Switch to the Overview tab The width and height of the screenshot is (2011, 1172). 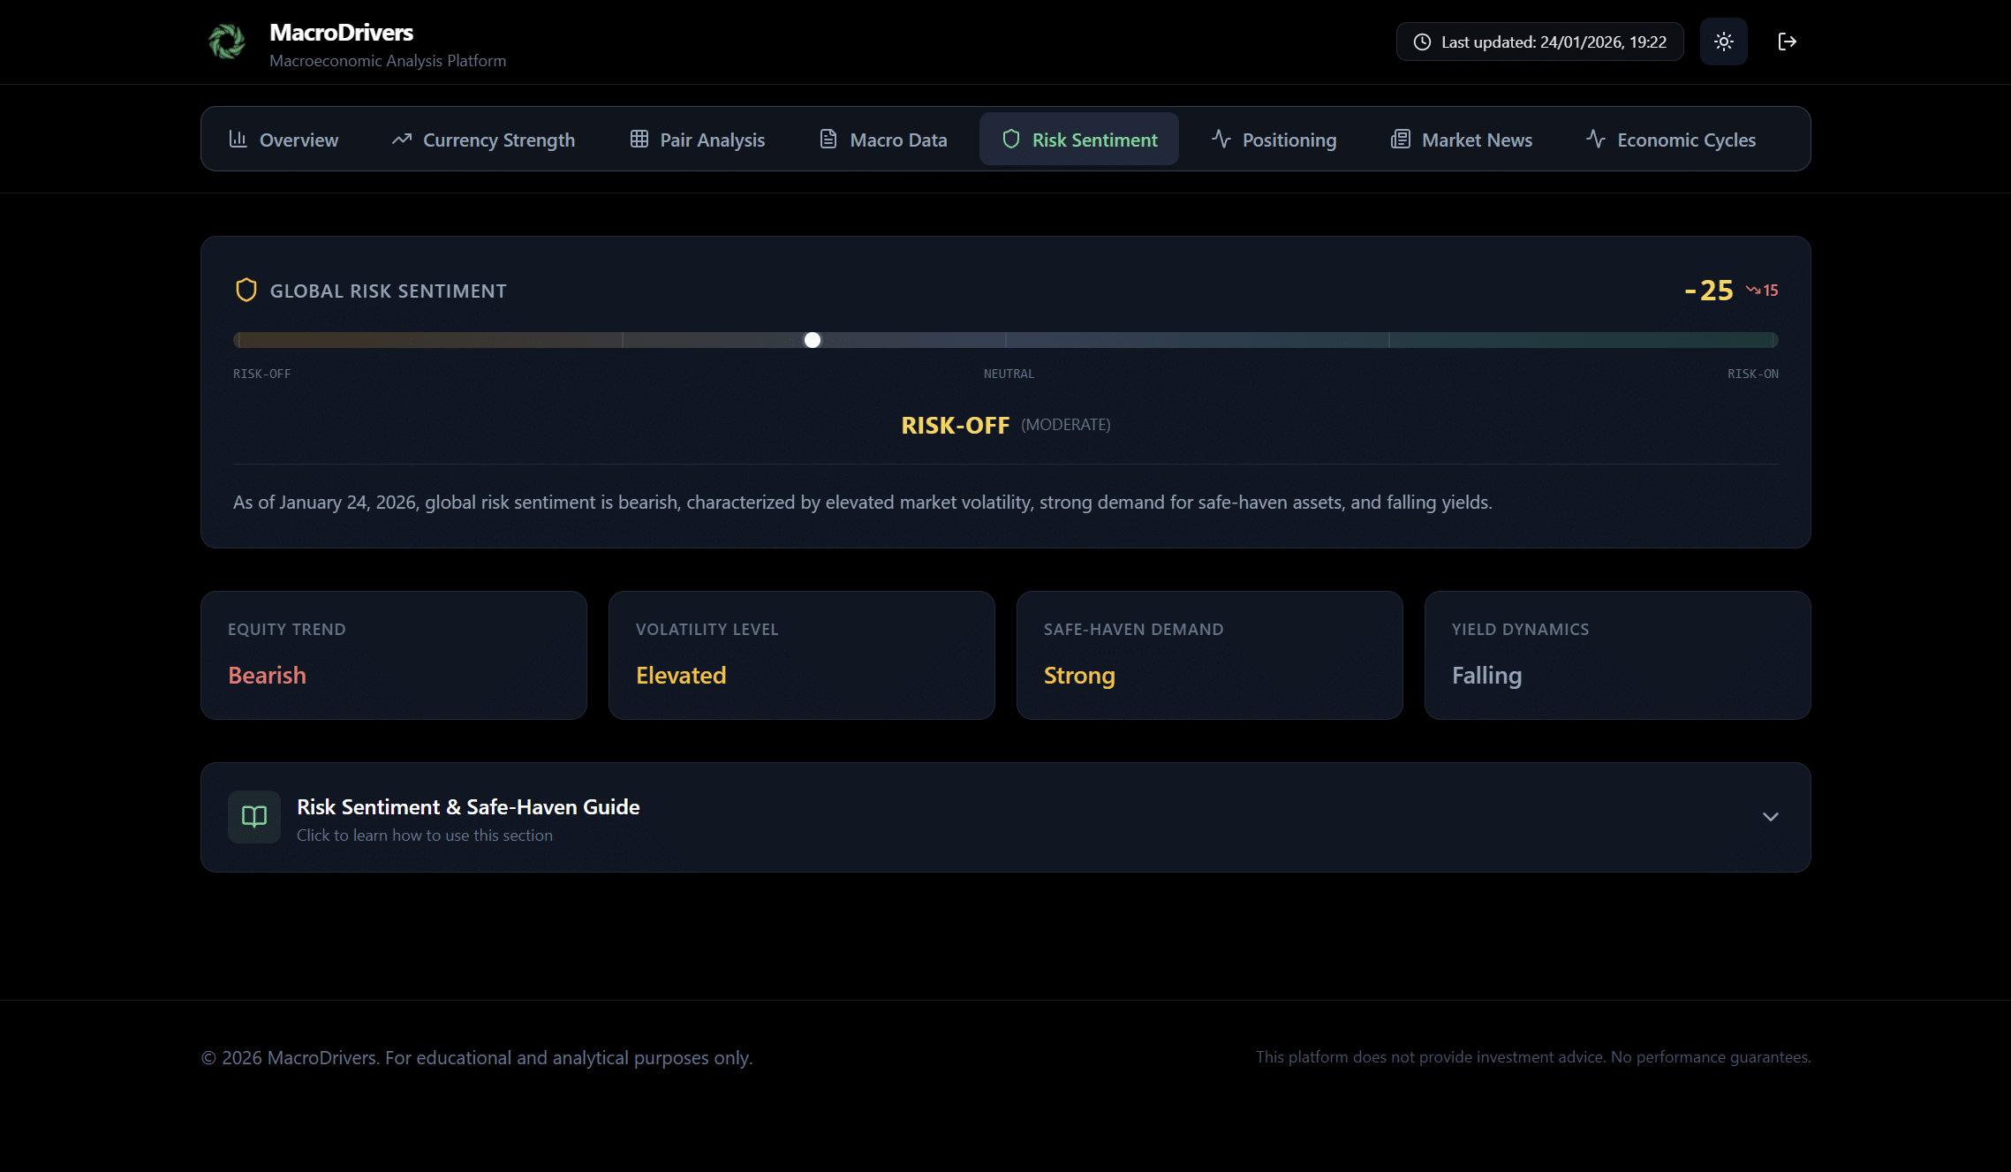coord(284,140)
